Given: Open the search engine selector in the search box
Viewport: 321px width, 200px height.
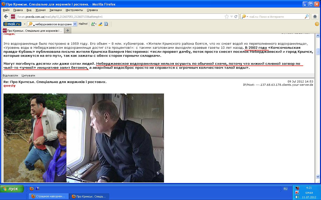Looking at the screenshot, I should (x=245, y=17).
